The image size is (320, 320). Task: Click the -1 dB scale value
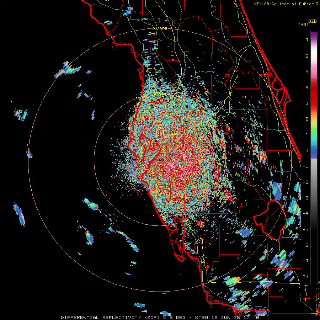(x=305, y=166)
